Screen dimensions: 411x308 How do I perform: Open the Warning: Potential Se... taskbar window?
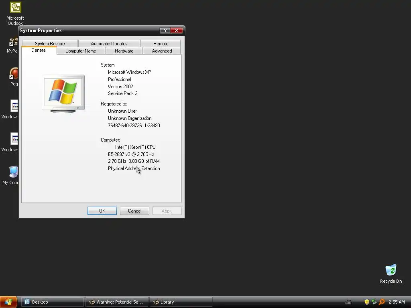(x=117, y=302)
